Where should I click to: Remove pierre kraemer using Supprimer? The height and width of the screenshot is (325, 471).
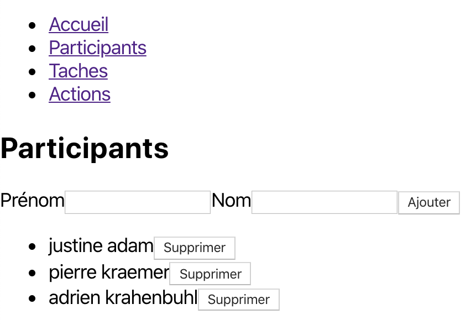click(210, 274)
